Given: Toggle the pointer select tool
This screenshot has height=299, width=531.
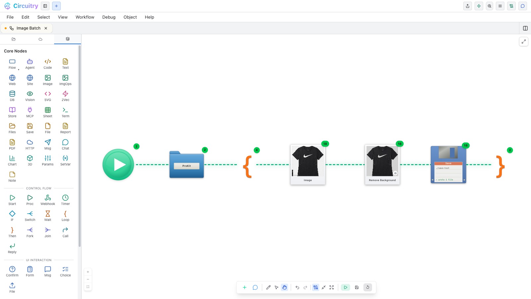Looking at the screenshot, I should click(276, 287).
